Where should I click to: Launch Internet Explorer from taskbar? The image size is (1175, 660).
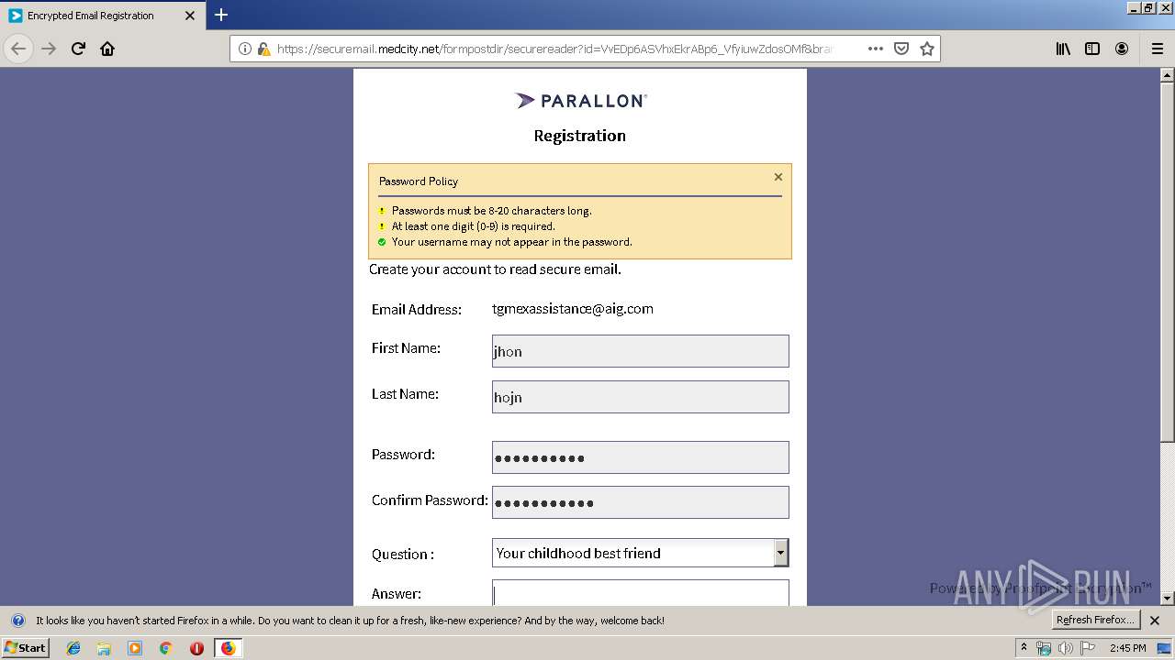click(73, 648)
